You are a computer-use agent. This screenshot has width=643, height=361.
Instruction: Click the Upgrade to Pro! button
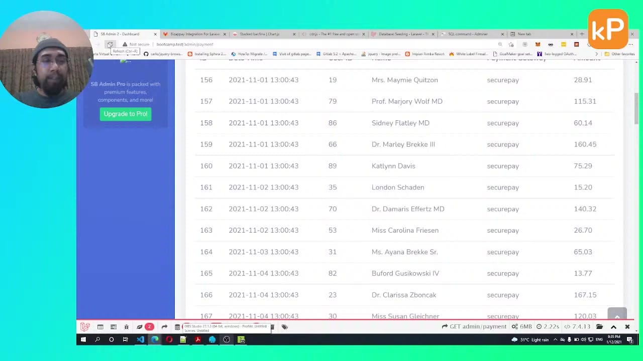[126, 114]
